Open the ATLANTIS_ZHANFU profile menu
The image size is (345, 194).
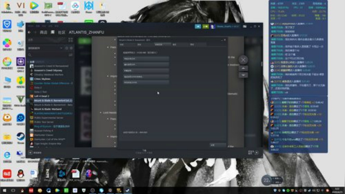[x=86, y=32]
